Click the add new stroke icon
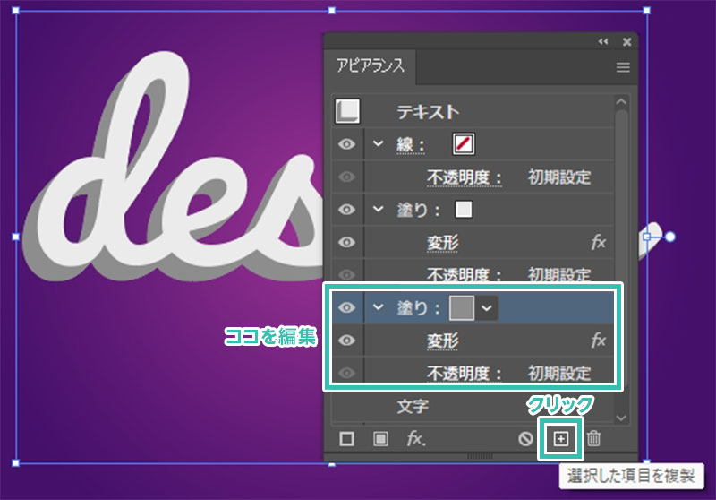Screen dimensions: 716x500 pos(346,439)
